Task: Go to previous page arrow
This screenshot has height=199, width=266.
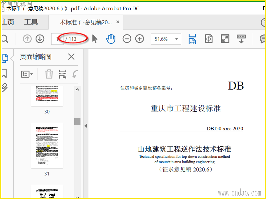Action: pyautogui.click(x=27, y=39)
